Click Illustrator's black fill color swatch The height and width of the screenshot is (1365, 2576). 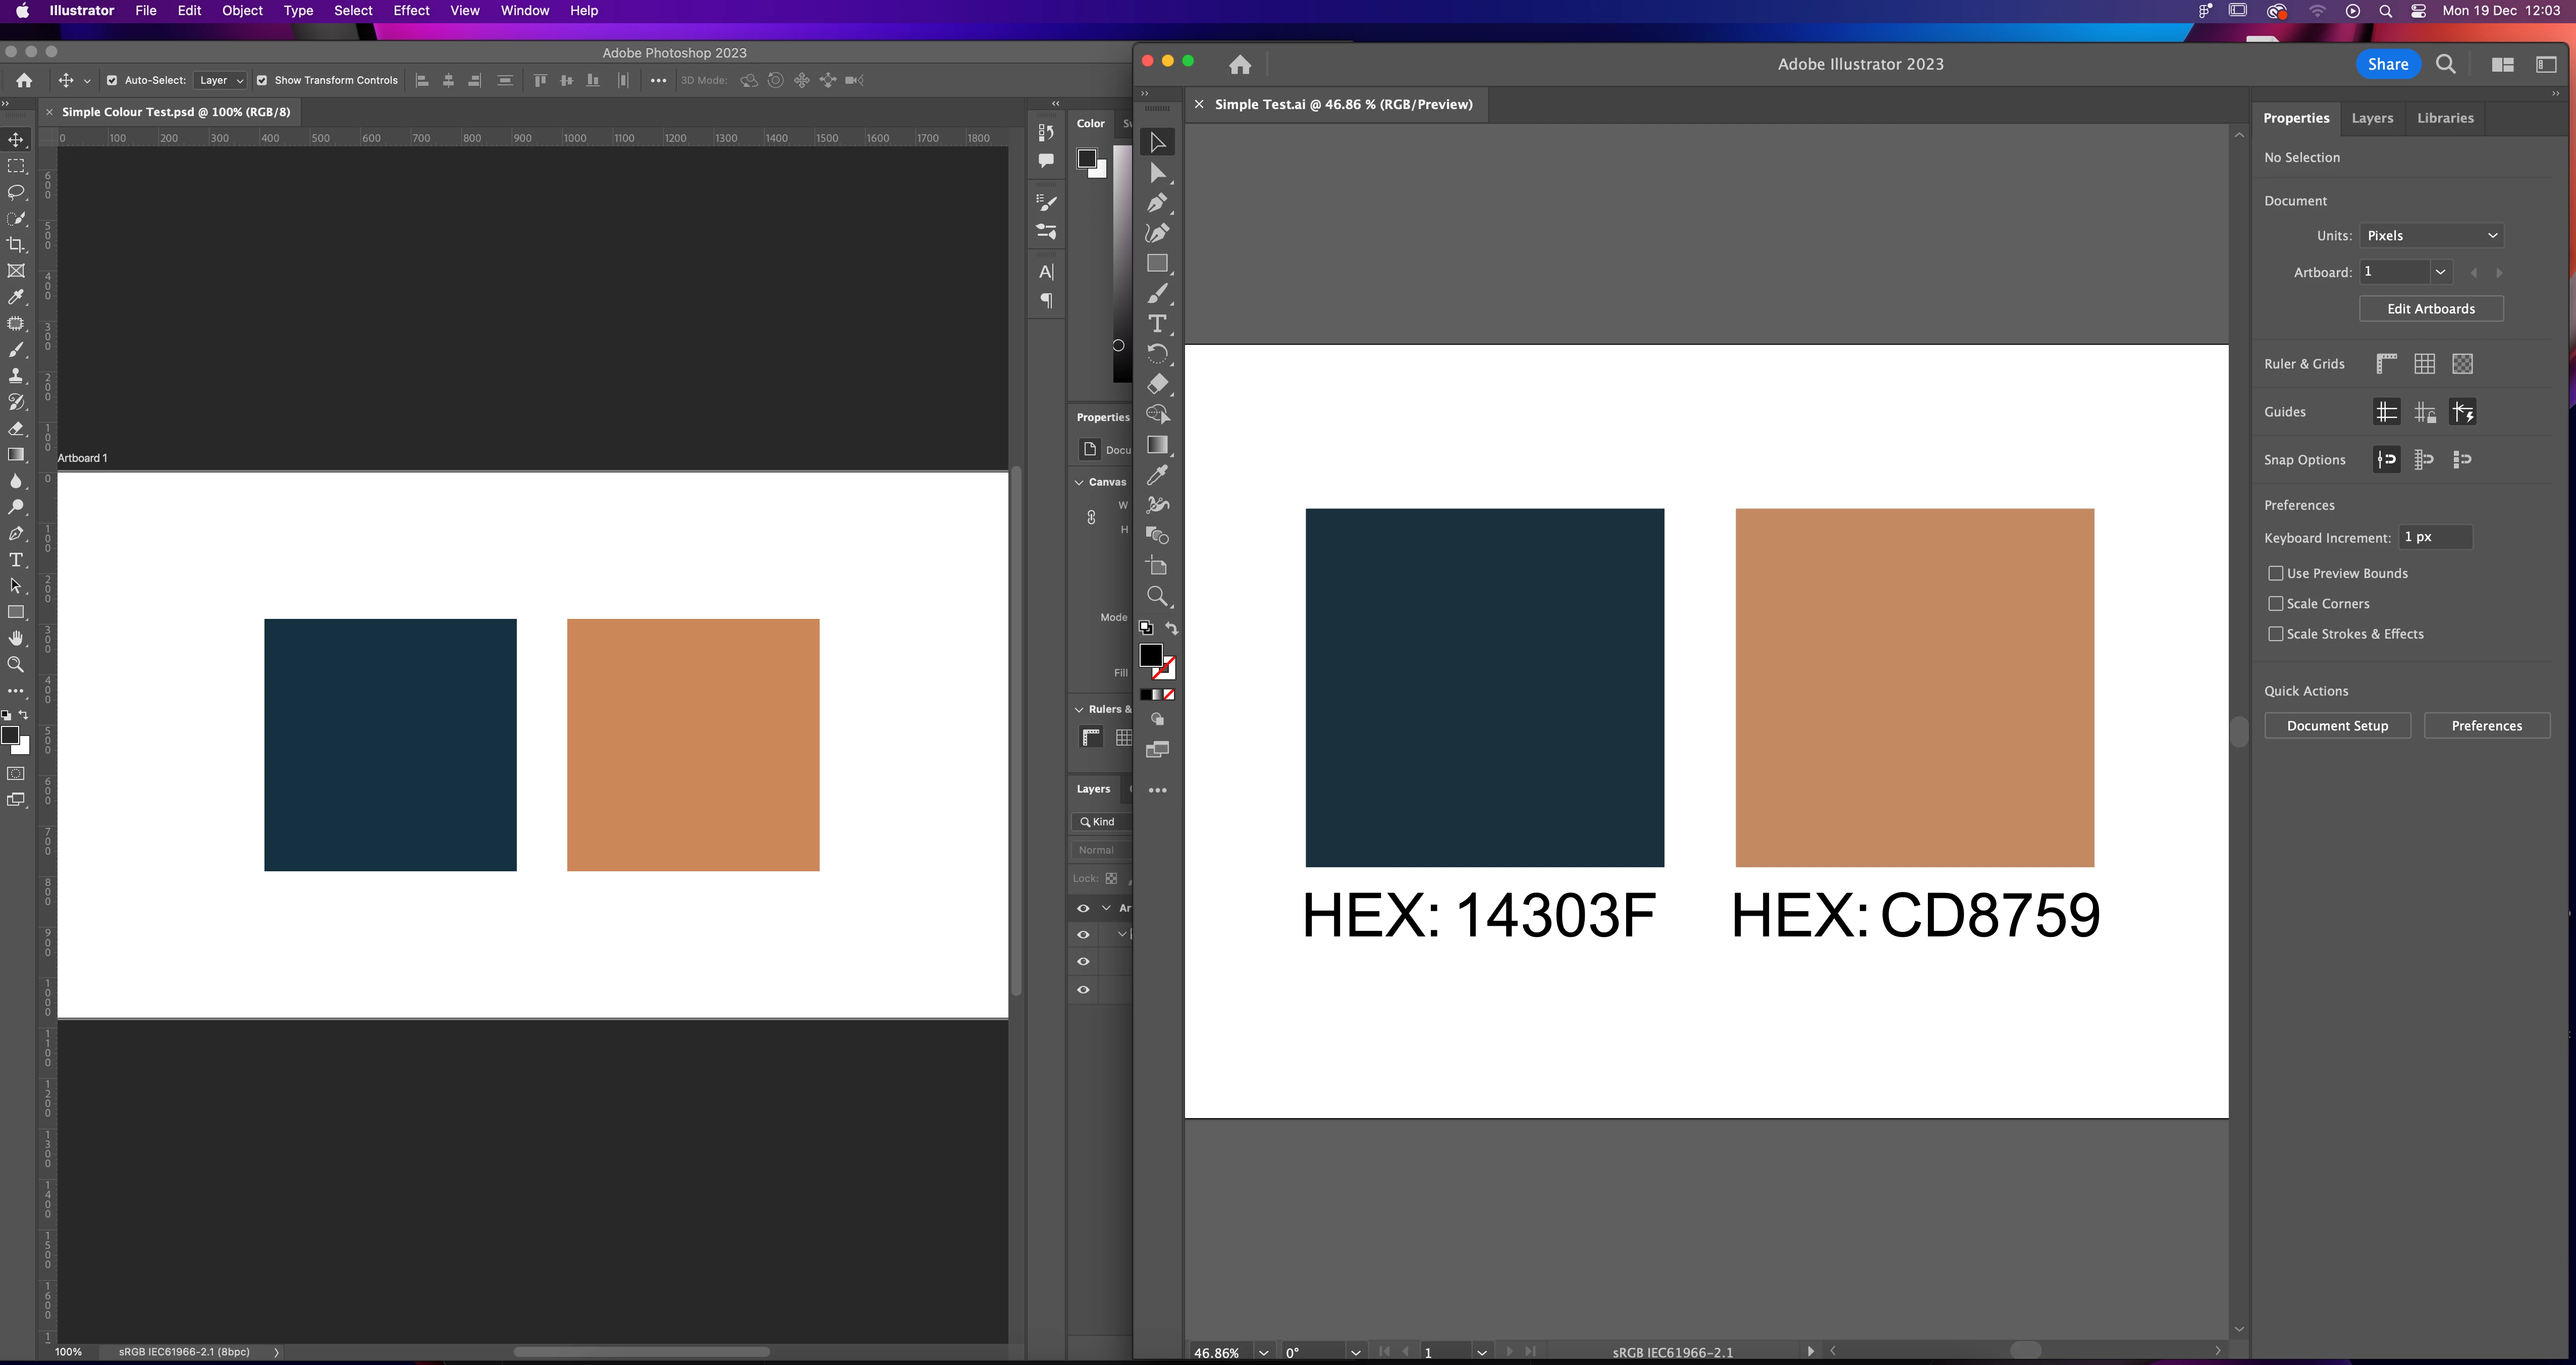[x=1150, y=655]
